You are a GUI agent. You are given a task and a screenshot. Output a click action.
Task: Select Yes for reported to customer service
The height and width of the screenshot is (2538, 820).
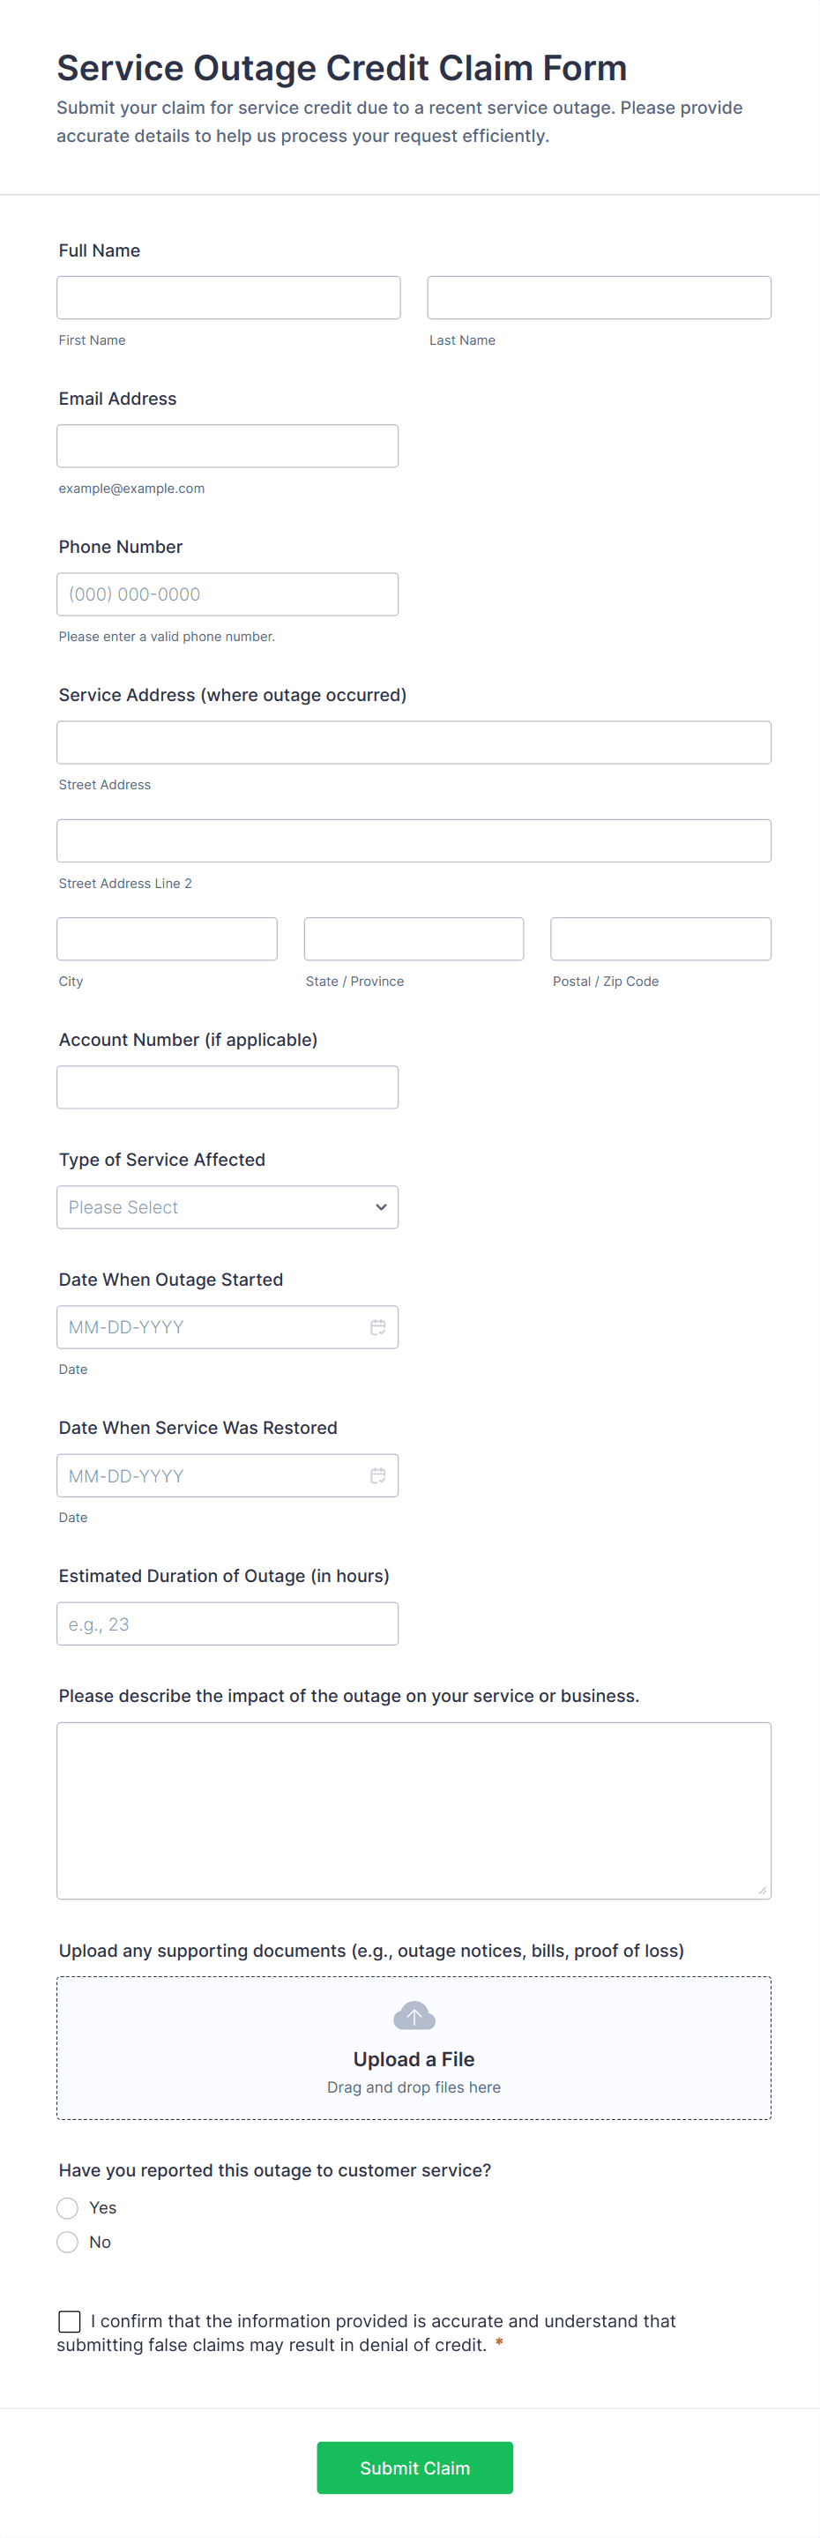(68, 2208)
